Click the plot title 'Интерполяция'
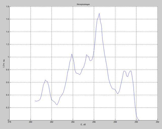This screenshot has width=162, height=129. click(x=83, y=4)
